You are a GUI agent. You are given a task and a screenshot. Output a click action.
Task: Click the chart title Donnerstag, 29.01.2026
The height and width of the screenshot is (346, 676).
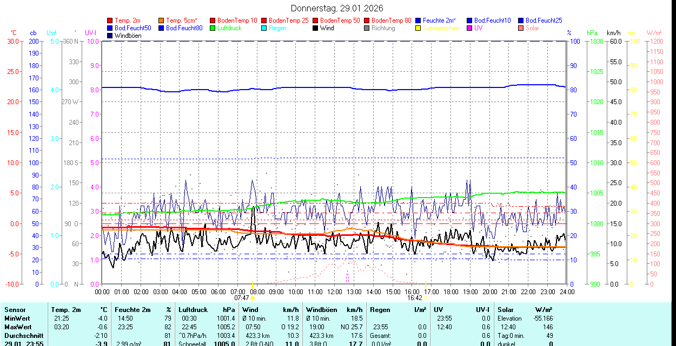[337, 8]
